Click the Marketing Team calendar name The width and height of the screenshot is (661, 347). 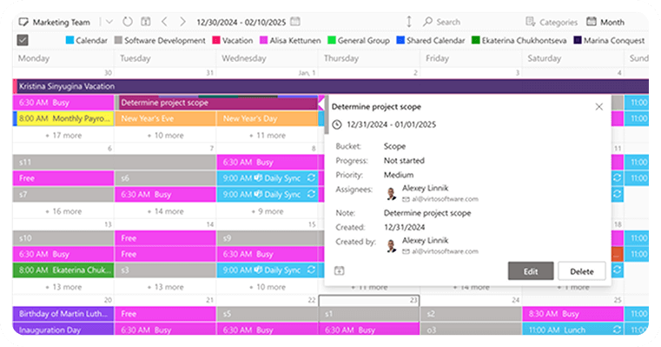point(61,22)
